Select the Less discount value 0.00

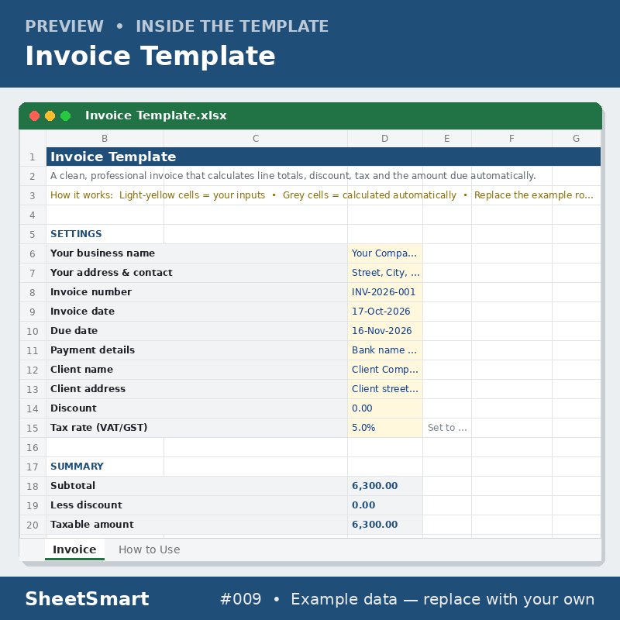point(385,505)
